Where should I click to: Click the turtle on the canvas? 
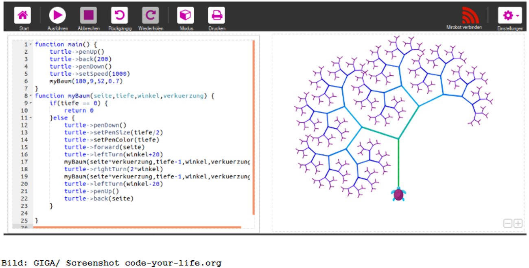pos(398,194)
